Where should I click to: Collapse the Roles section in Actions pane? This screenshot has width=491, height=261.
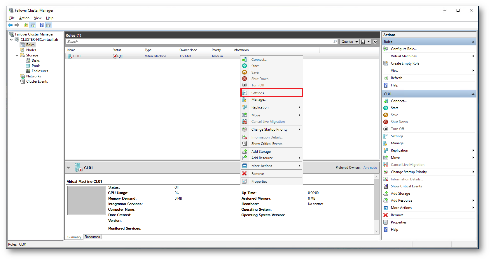[x=473, y=42]
